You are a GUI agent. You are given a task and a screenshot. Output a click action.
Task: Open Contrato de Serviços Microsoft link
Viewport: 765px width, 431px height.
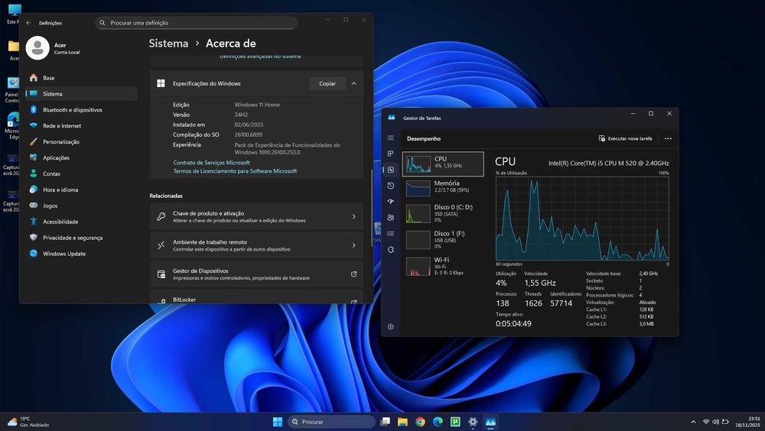click(211, 163)
